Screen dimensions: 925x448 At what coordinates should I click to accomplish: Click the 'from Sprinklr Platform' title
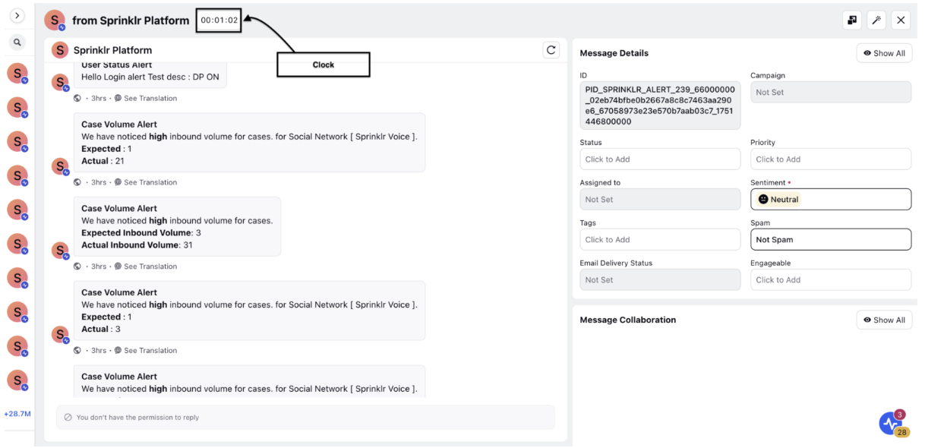tap(131, 21)
